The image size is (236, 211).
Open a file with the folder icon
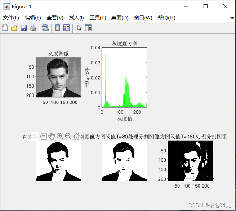click(x=14, y=28)
